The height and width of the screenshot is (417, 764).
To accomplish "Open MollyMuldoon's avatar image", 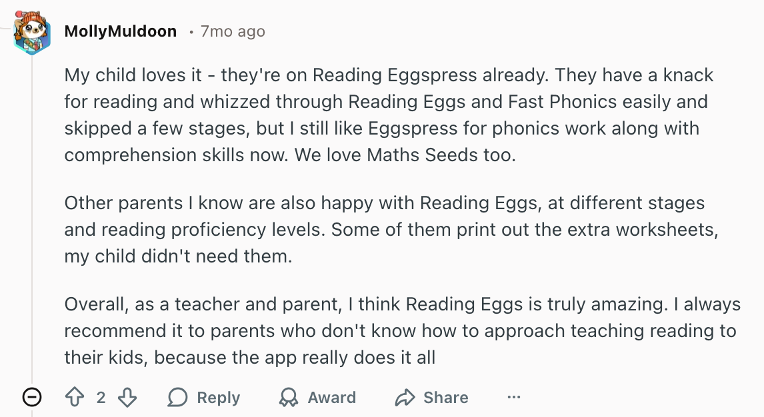I will (x=31, y=31).
